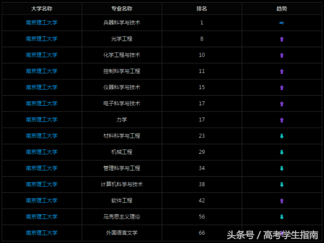This screenshot has width=324, height=243.
Task: Click the up arrow in the 光学工程 row
Action: [x=281, y=39]
